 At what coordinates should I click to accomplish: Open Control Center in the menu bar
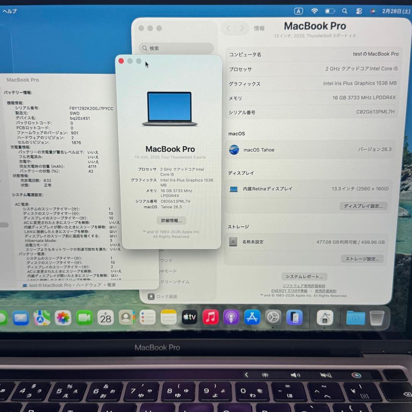[x=359, y=11]
